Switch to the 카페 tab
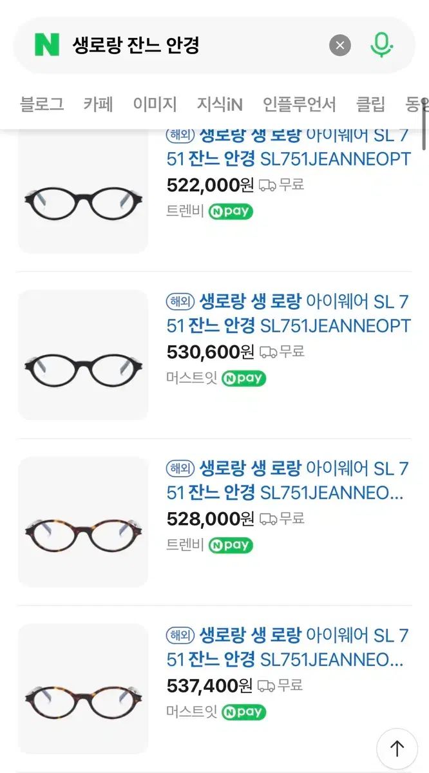The height and width of the screenshot is (773, 429). pyautogui.click(x=98, y=104)
